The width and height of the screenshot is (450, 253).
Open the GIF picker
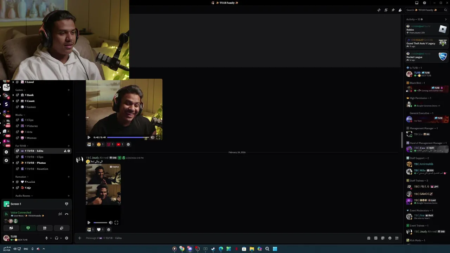[376, 238]
